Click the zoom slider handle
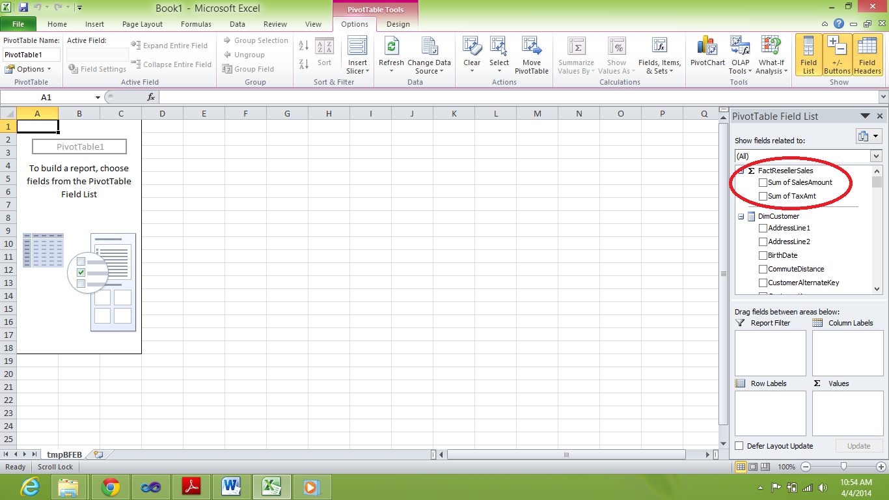The width and height of the screenshot is (889, 500). (843, 467)
